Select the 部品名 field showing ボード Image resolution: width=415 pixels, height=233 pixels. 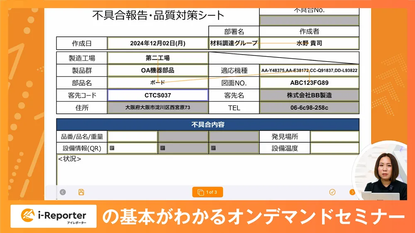[x=158, y=83]
